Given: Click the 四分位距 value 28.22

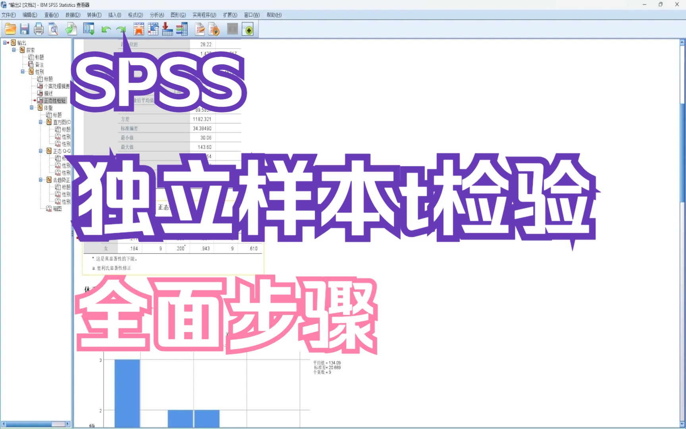Looking at the screenshot, I should pyautogui.click(x=206, y=44).
